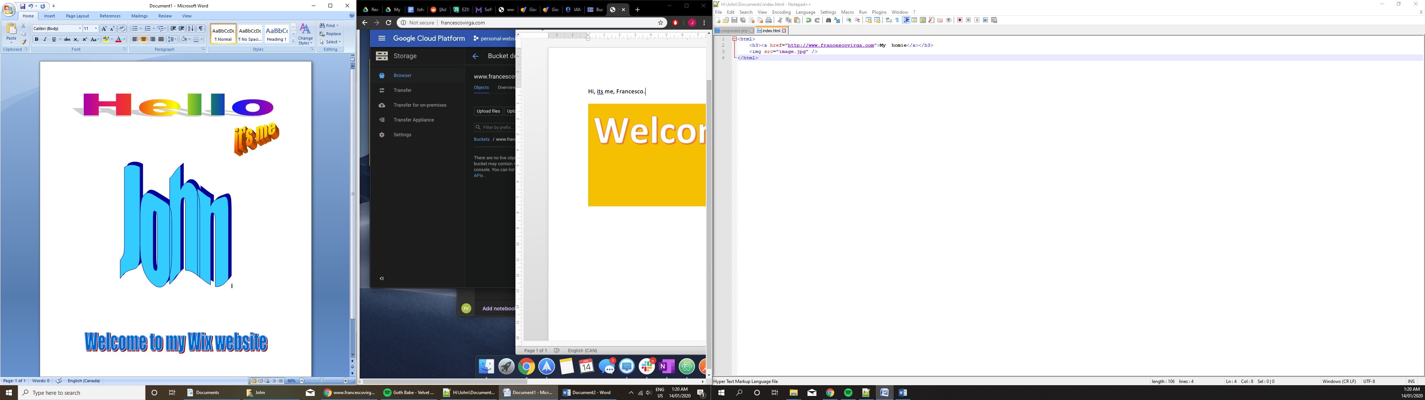Click Notepad++ Find binoculars icon

coord(828,20)
